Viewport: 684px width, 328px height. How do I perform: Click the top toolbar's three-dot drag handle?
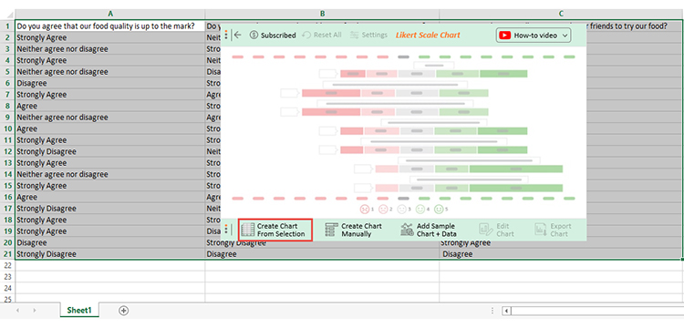226,36
